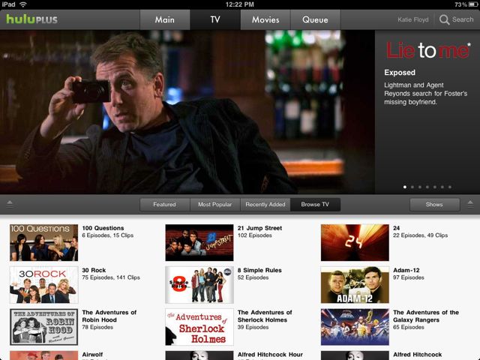The image size is (480, 360).
Task: Open the 21 Jump Street thumbnail
Action: coord(199,242)
